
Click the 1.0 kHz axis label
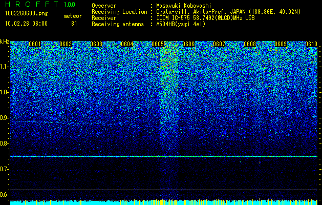[x=5, y=92]
